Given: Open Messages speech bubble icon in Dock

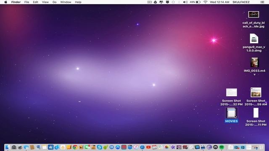Looking at the screenshot, I should (x=26, y=147).
